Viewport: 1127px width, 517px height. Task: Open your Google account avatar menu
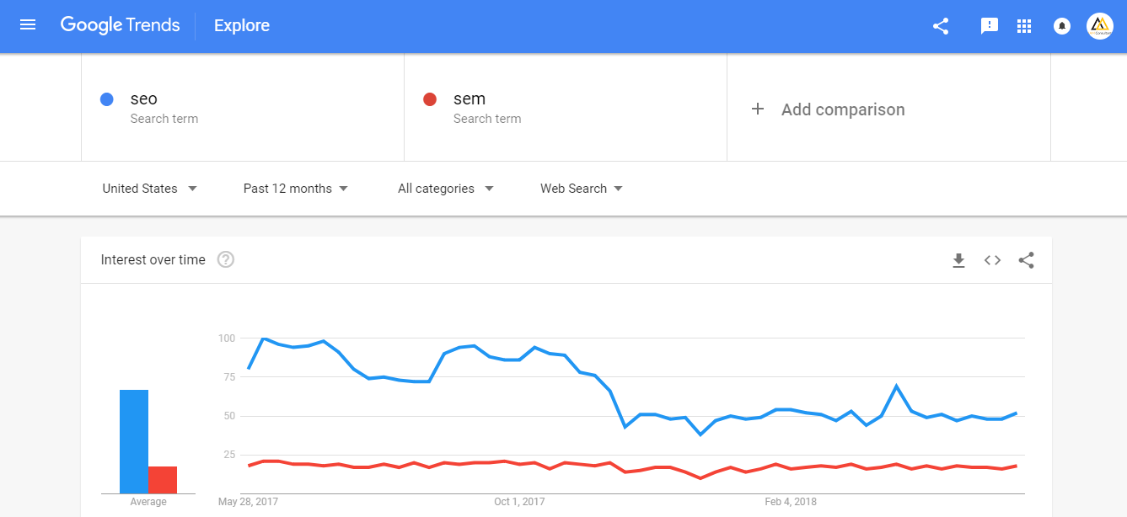click(x=1099, y=25)
